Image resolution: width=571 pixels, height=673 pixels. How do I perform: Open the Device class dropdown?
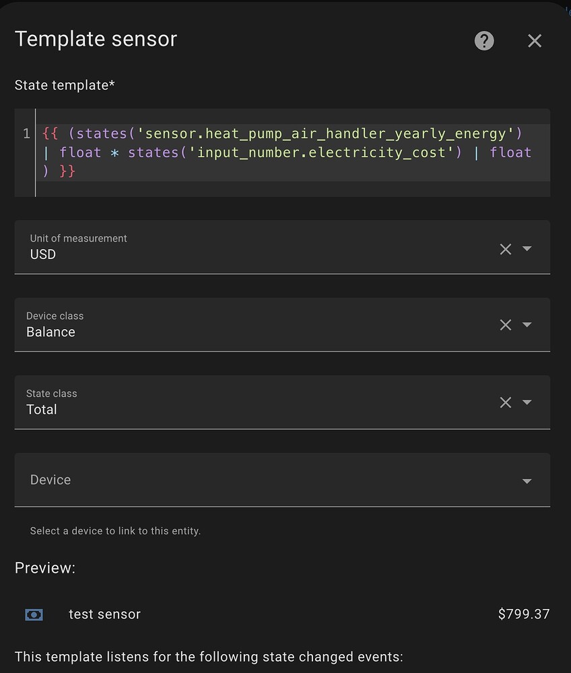click(x=527, y=325)
